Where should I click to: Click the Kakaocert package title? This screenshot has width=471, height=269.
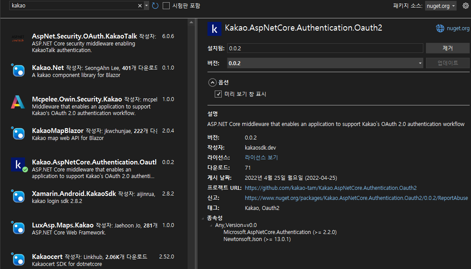pyautogui.click(x=47, y=257)
